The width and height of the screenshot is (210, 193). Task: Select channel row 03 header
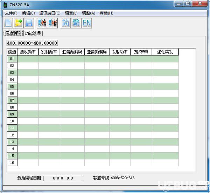[12, 73]
